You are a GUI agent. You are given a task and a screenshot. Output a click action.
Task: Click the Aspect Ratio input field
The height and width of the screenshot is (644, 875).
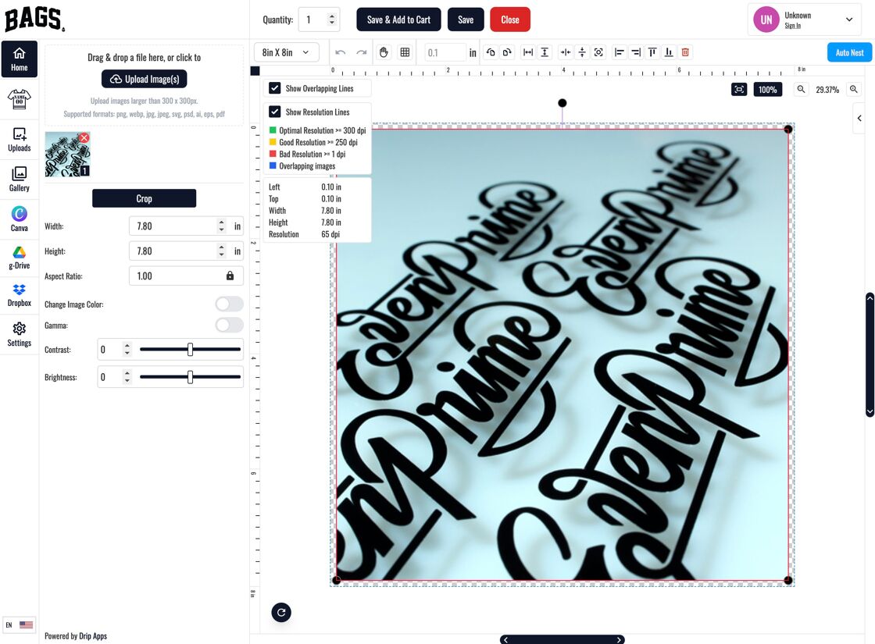point(186,276)
